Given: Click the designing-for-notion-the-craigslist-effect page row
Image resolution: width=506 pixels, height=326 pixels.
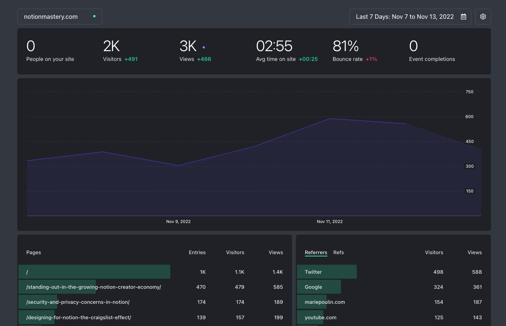Looking at the screenshot, I should coord(155,317).
